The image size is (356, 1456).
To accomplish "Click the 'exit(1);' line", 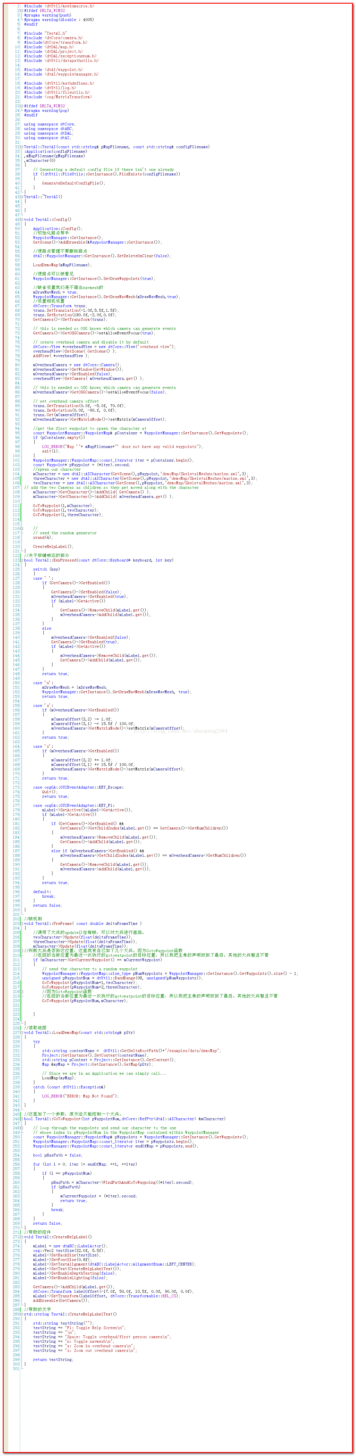I will [51, 451].
